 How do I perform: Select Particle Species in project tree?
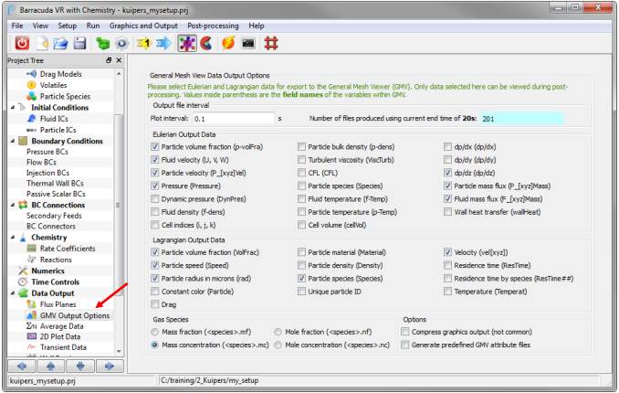[x=65, y=96]
